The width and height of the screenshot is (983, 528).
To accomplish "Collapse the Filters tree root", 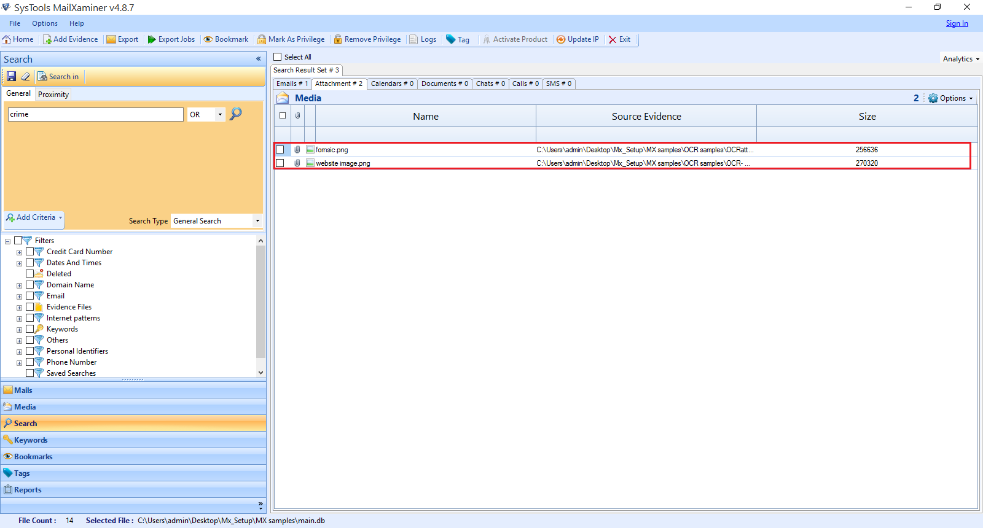I will point(8,241).
